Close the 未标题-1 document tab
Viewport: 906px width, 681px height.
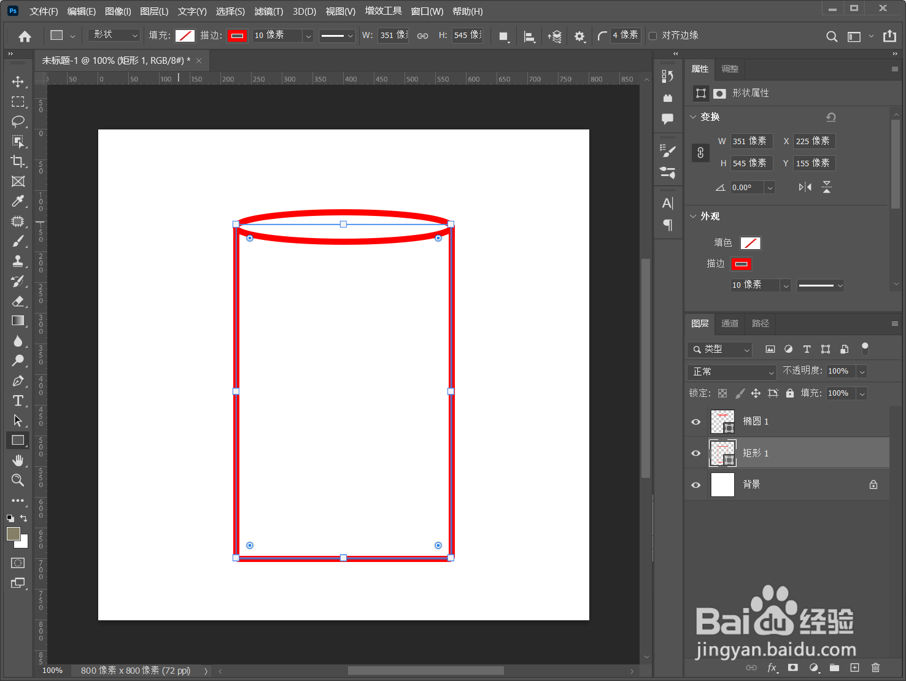click(199, 61)
